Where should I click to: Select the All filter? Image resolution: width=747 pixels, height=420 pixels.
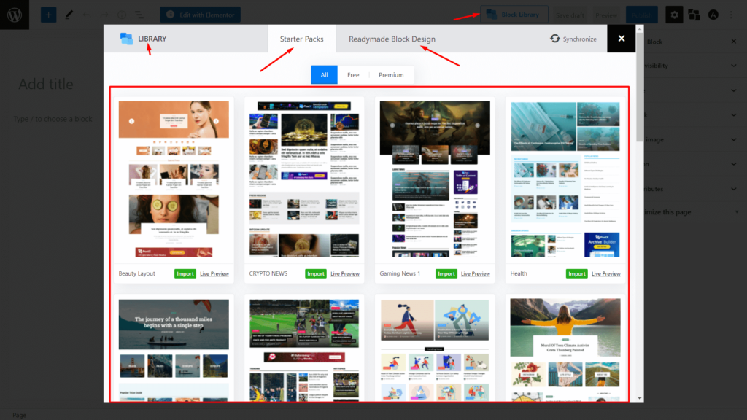coord(324,75)
